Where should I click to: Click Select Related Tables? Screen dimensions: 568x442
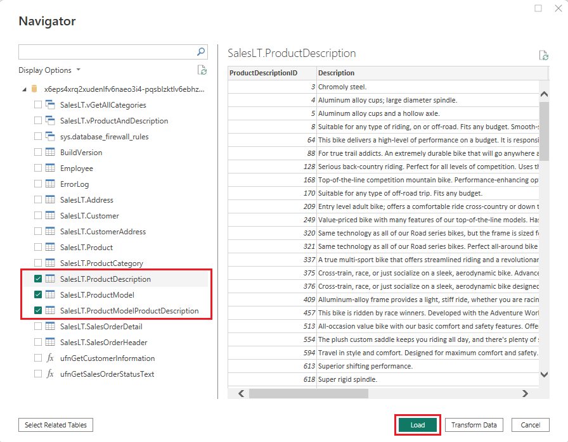pos(55,425)
